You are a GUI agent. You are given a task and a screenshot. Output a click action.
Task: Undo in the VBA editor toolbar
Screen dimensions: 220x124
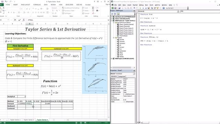tap(134, 8)
